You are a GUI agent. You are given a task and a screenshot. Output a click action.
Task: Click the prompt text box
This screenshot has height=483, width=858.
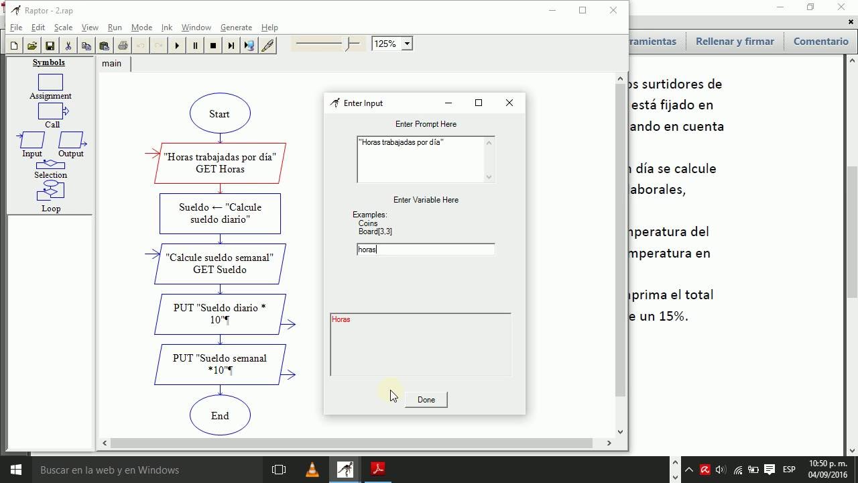tap(421, 159)
